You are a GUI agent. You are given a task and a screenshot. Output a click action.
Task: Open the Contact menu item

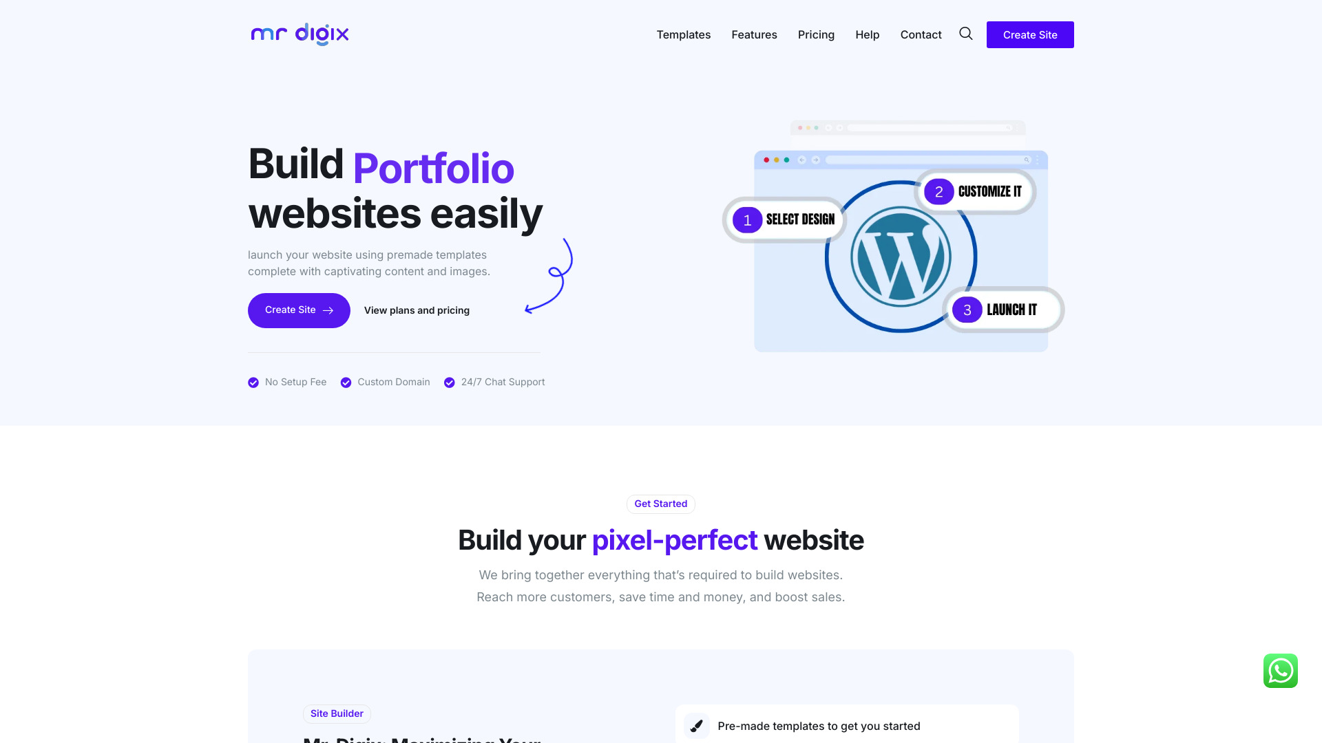pos(920,34)
